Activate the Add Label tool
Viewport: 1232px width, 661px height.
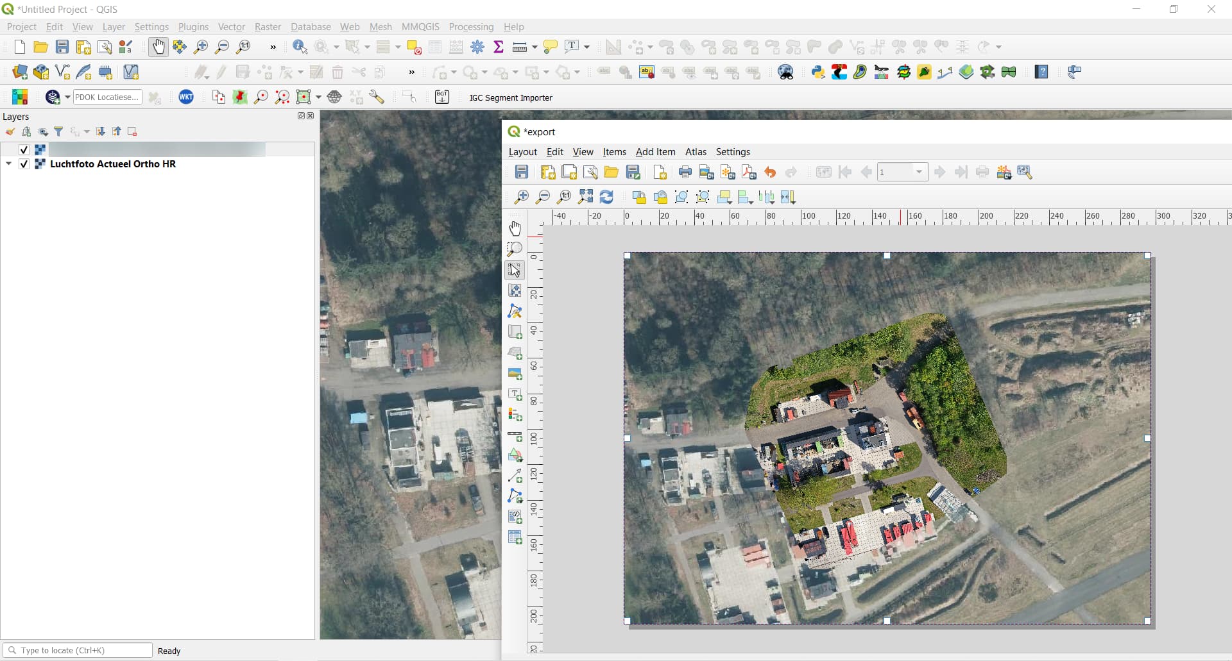[516, 395]
